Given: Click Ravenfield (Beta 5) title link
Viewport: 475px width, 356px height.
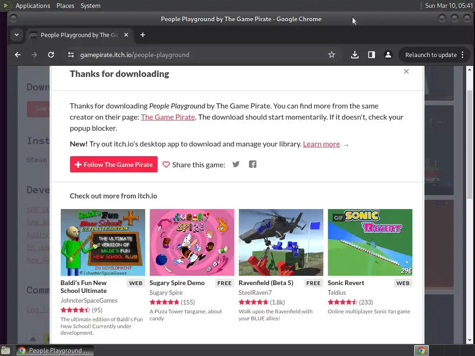Looking at the screenshot, I should coord(266,283).
